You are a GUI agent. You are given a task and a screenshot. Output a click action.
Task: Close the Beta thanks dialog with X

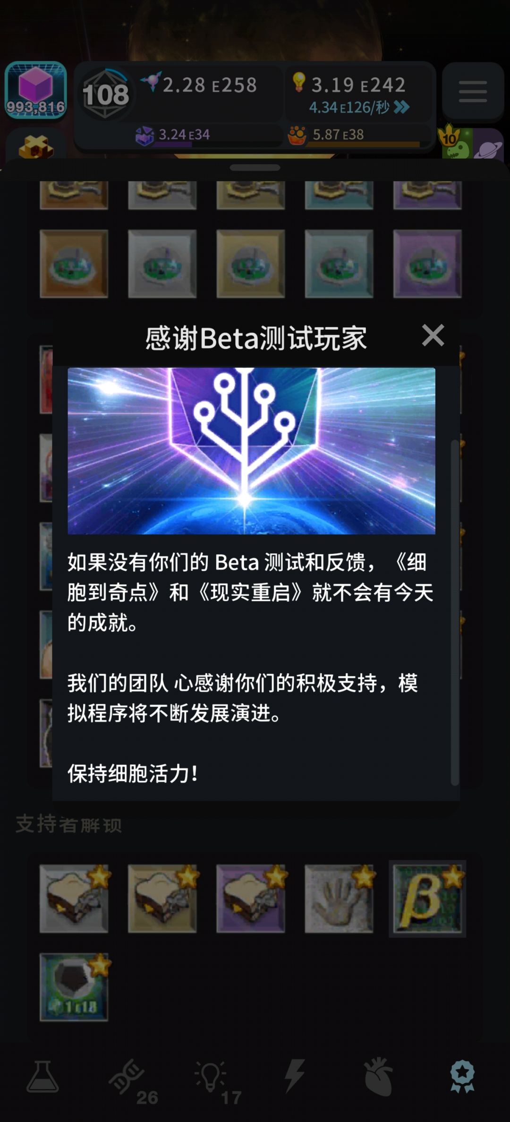click(x=433, y=335)
